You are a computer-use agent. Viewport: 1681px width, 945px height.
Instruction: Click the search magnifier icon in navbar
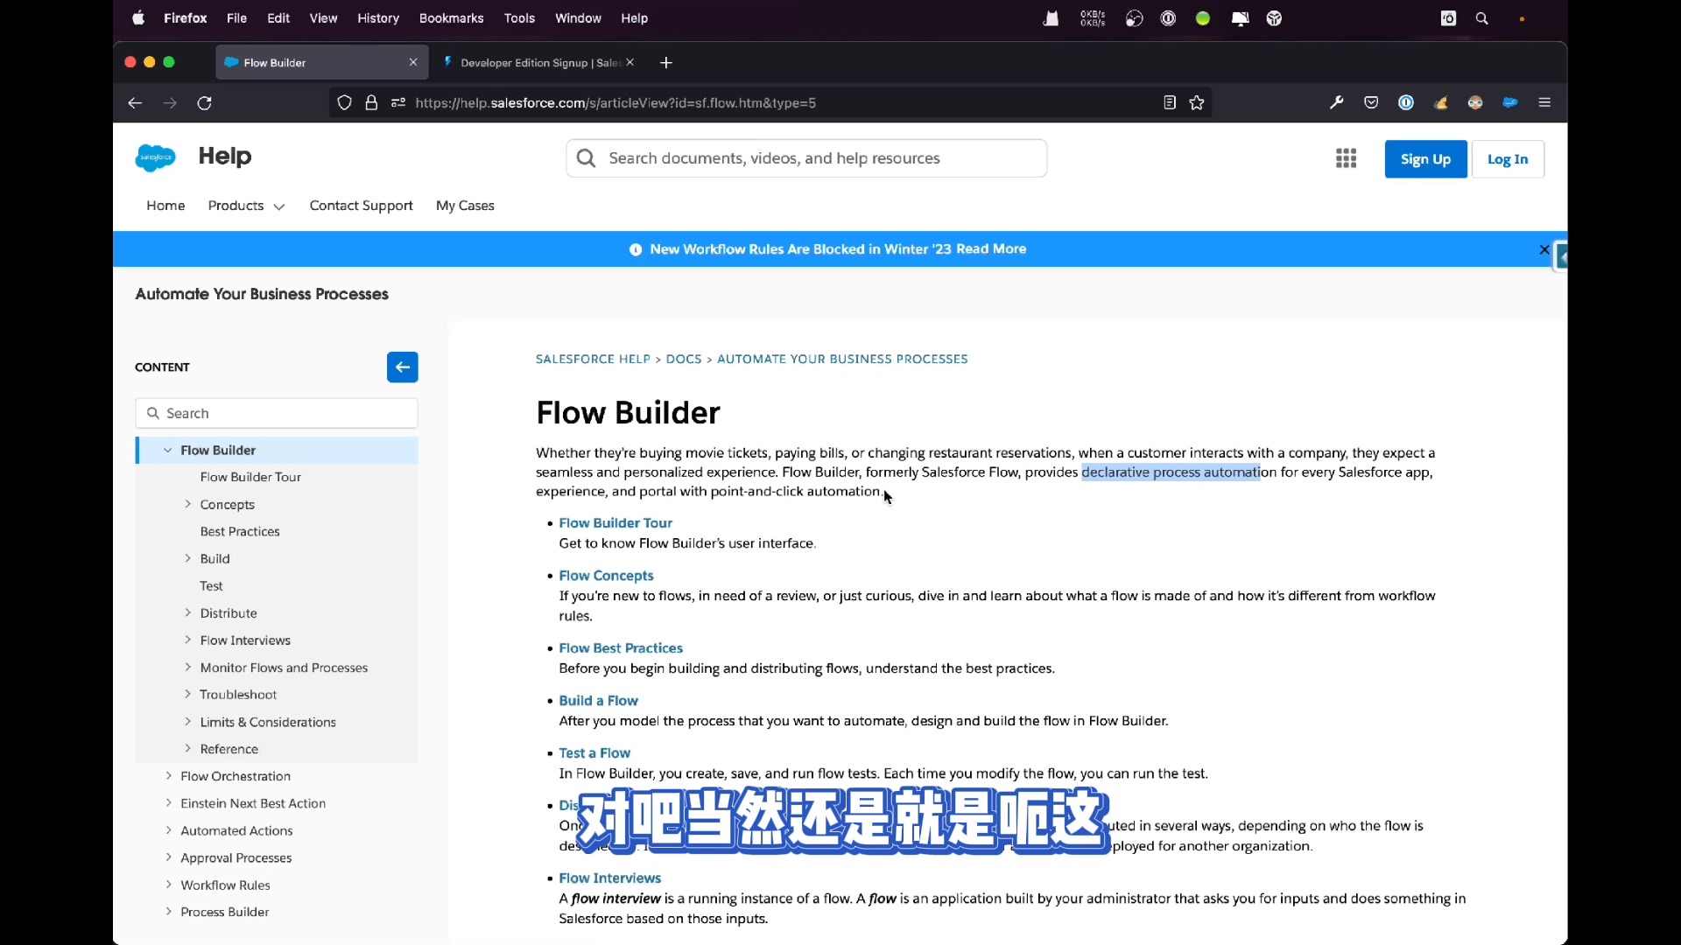[1482, 17]
